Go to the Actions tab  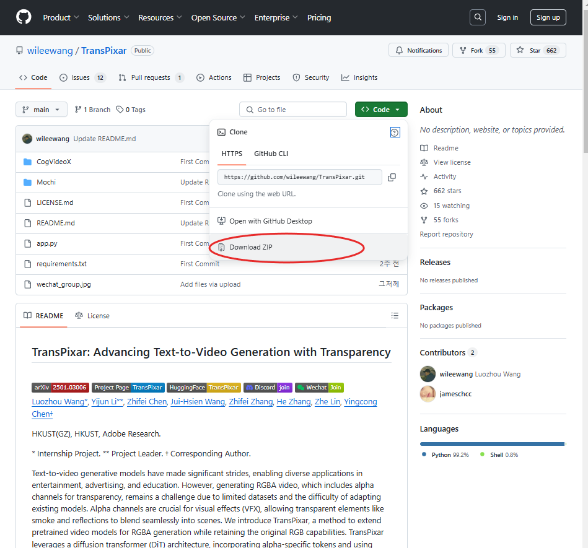[214, 77]
